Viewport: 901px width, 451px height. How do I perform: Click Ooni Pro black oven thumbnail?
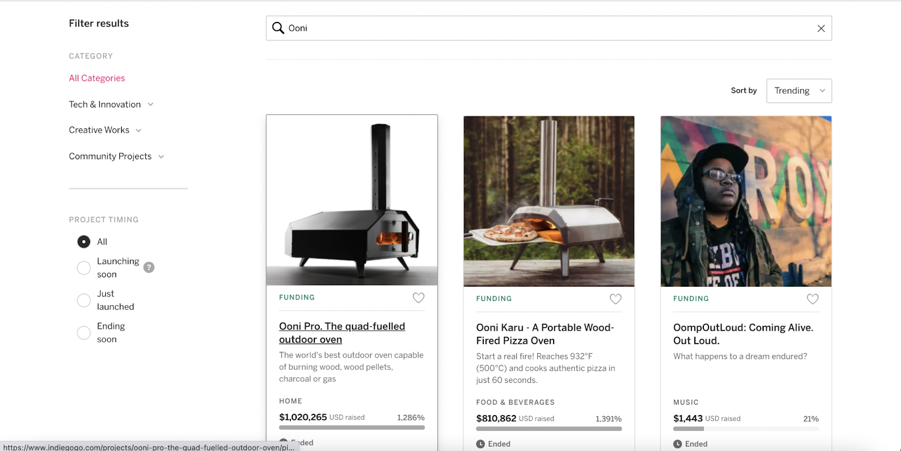pos(352,200)
